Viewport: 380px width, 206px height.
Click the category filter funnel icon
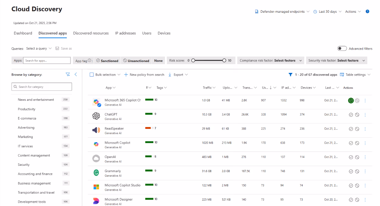click(68, 74)
